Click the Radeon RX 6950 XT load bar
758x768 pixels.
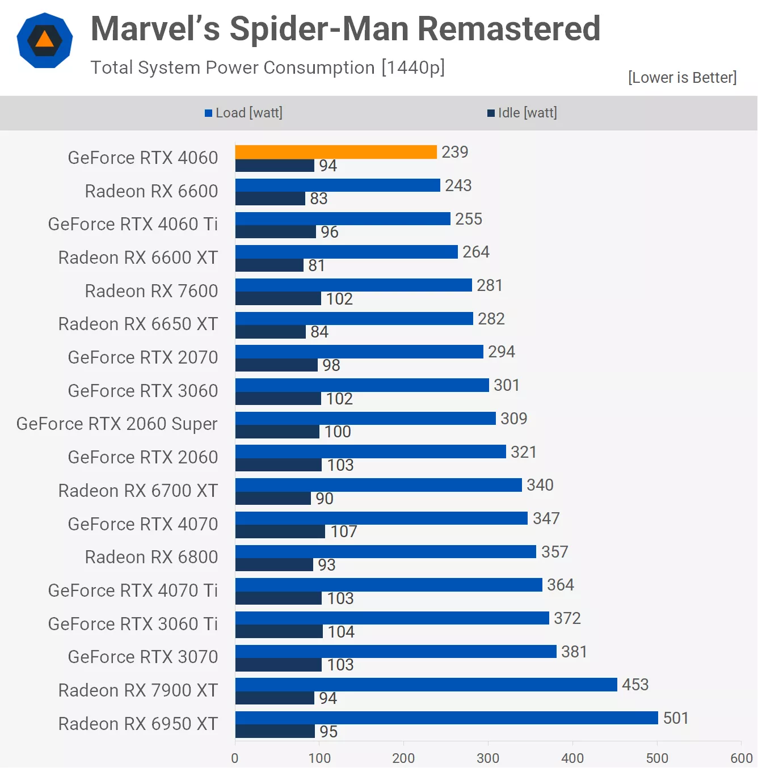pos(447,718)
